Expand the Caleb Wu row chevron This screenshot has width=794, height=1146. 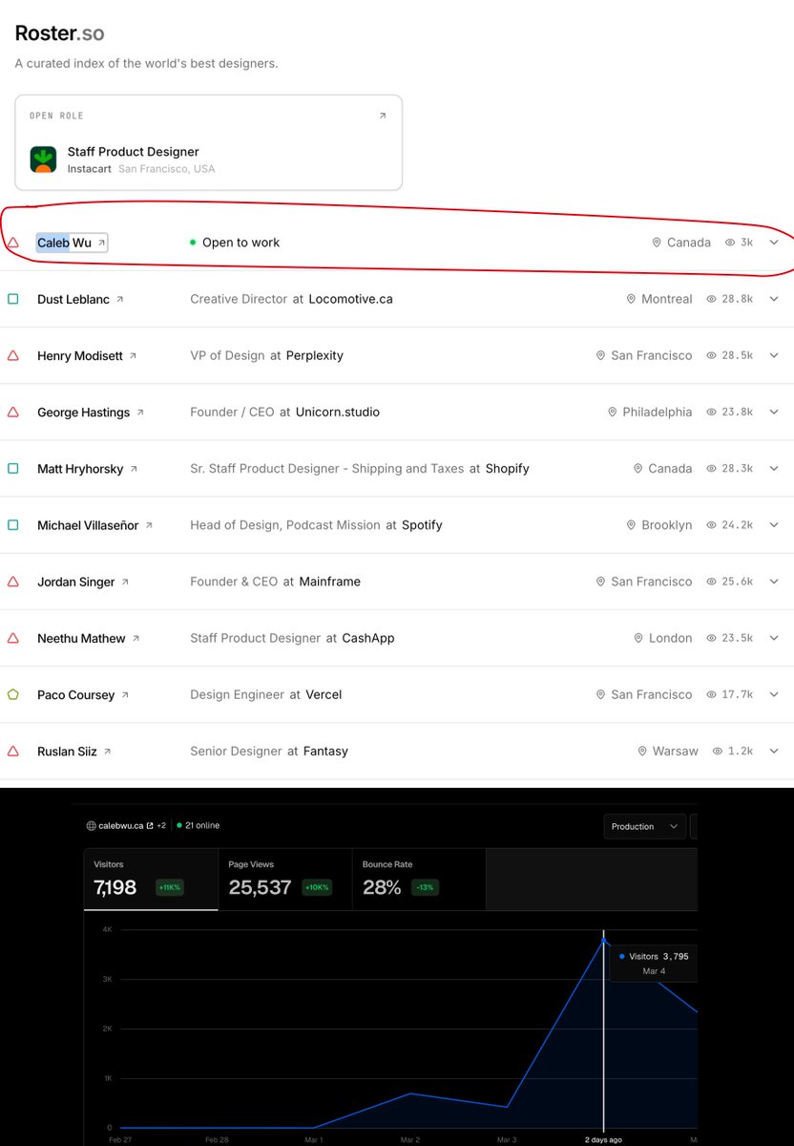(x=774, y=243)
